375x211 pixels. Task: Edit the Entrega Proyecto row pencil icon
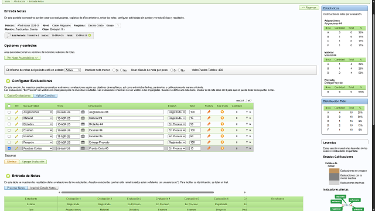coord(16,142)
